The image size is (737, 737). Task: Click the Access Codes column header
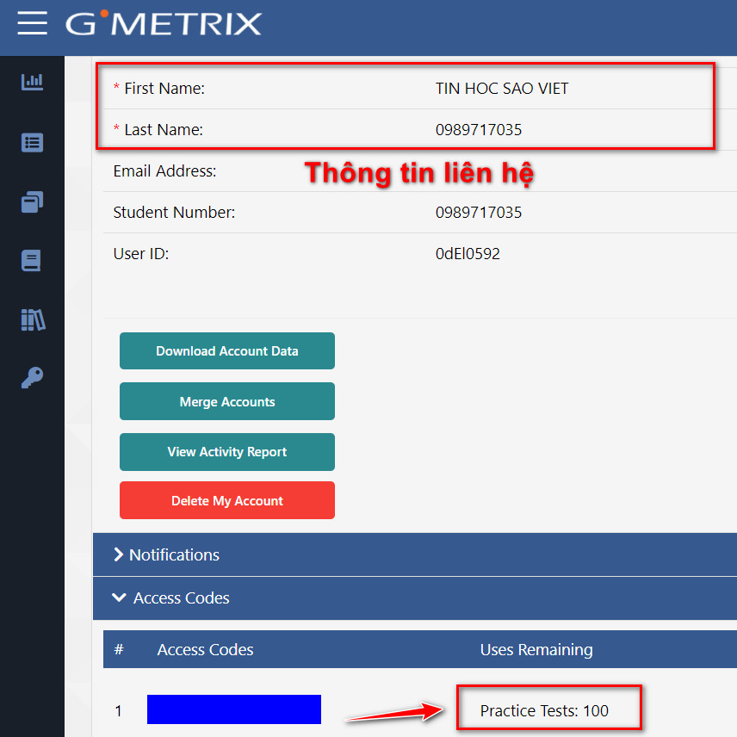click(x=205, y=649)
